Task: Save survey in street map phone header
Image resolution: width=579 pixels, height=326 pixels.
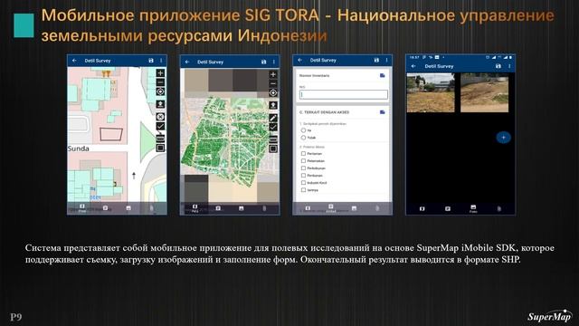Action: click(151, 61)
